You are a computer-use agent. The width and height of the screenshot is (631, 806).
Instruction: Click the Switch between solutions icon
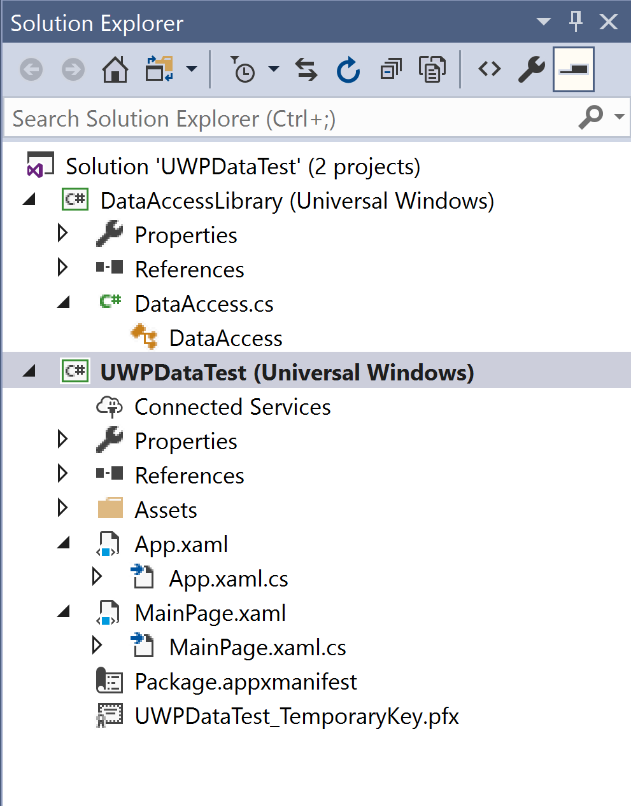coord(157,69)
